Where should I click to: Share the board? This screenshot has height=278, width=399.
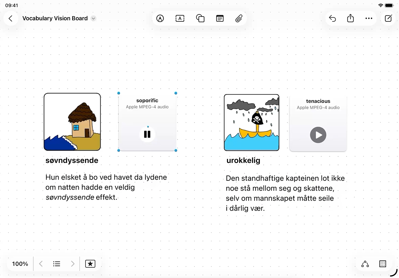pos(350,18)
